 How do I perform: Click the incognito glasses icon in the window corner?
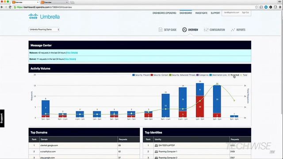click(x=279, y=2)
